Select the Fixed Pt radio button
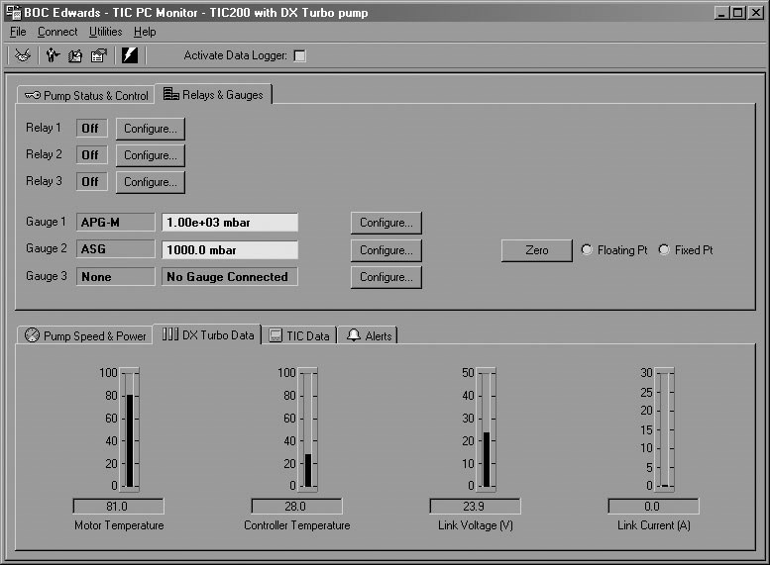This screenshot has width=770, height=565. [x=664, y=249]
